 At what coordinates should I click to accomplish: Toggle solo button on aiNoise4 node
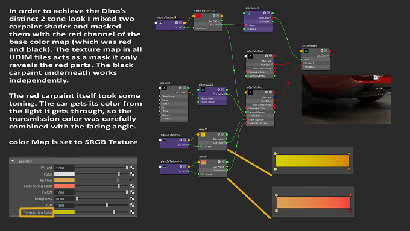click(180, 88)
